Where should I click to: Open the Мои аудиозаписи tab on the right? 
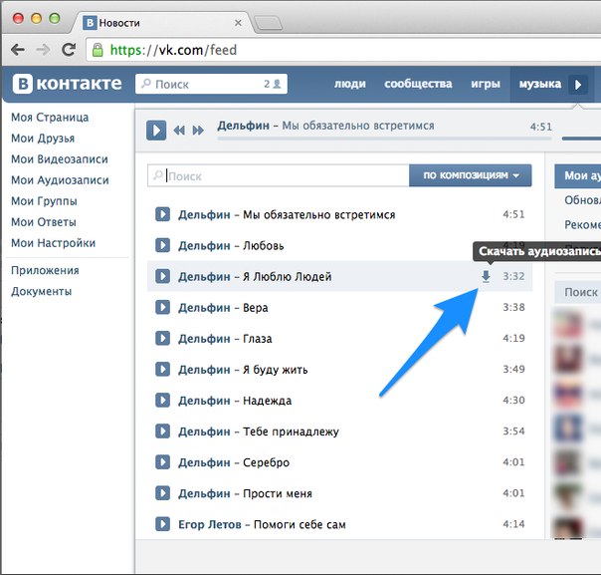click(x=578, y=175)
